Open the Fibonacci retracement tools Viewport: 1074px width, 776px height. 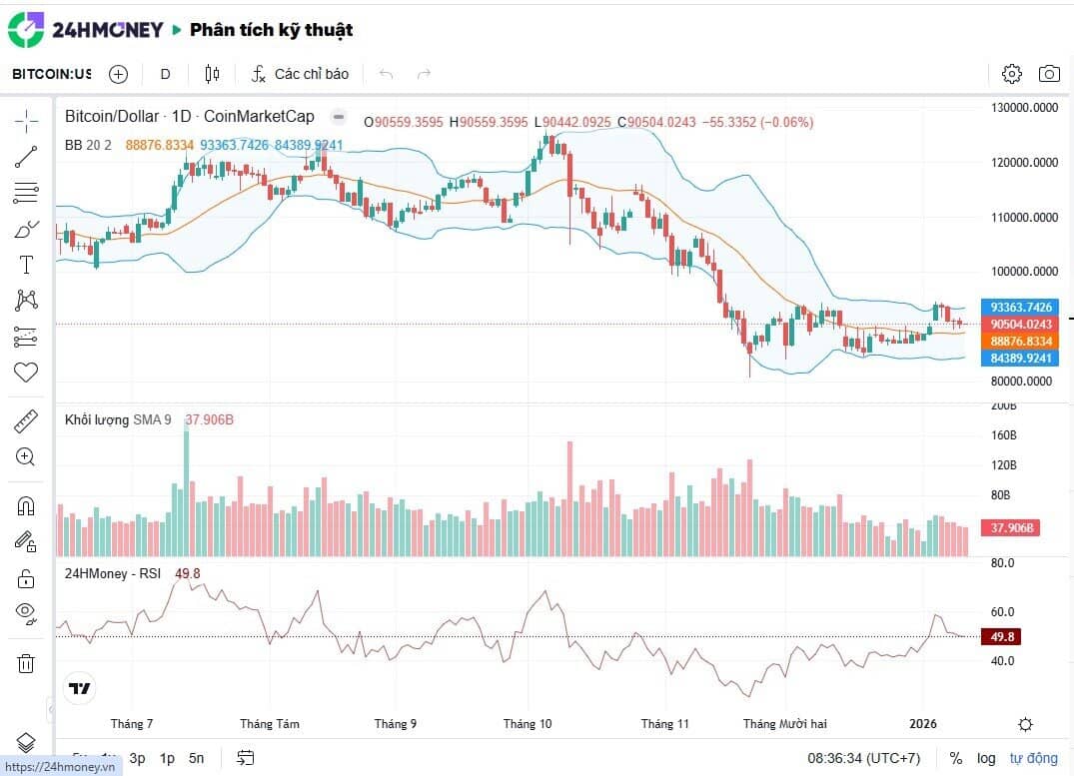tap(26, 193)
